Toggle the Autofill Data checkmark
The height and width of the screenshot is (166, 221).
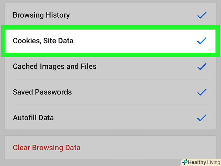(202, 117)
